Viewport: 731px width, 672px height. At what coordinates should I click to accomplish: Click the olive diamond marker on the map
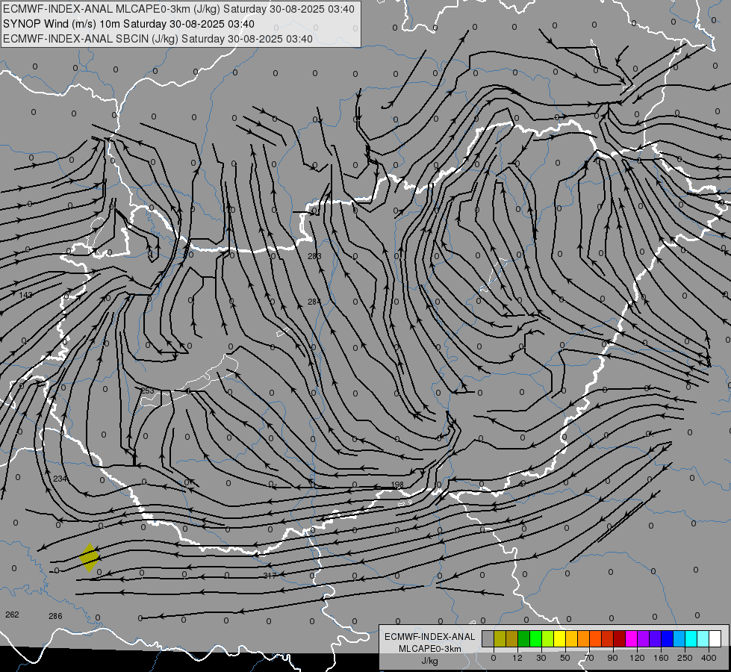89,557
